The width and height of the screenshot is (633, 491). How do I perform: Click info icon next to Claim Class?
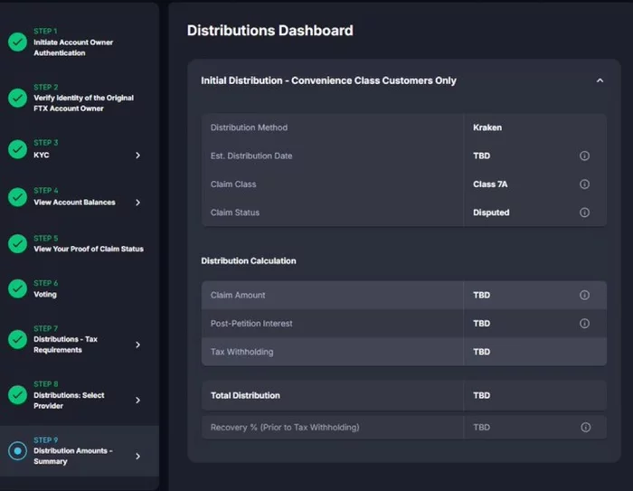pos(584,184)
